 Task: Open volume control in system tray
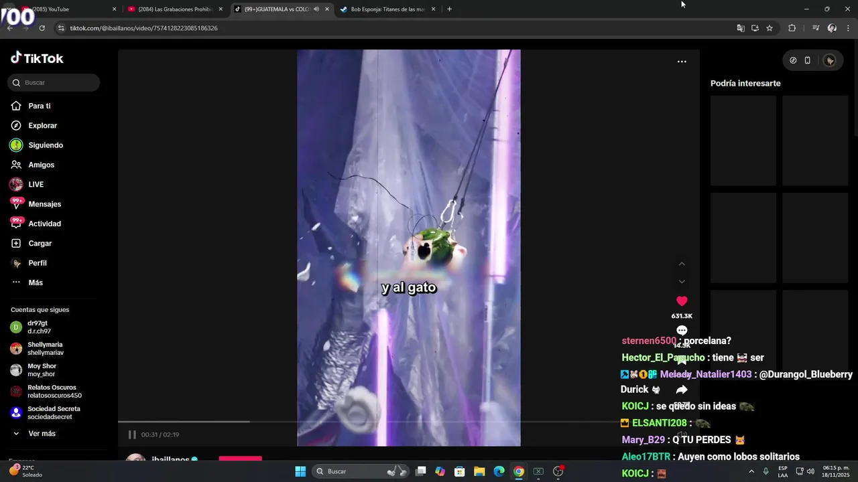(810, 471)
